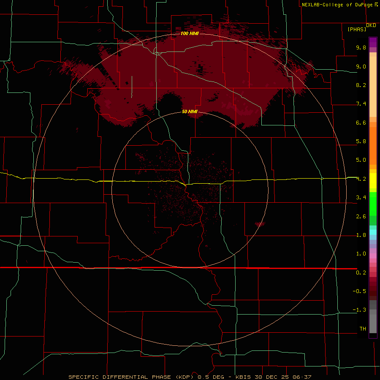Click the 5.0 scale value
The height and width of the screenshot is (380, 380).
361,160
